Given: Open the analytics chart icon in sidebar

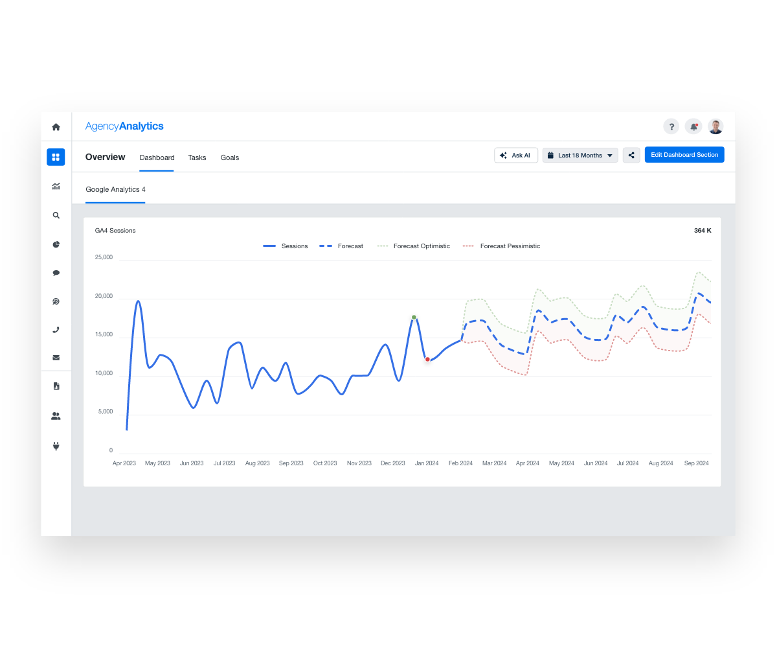Looking at the screenshot, I should 56,186.
